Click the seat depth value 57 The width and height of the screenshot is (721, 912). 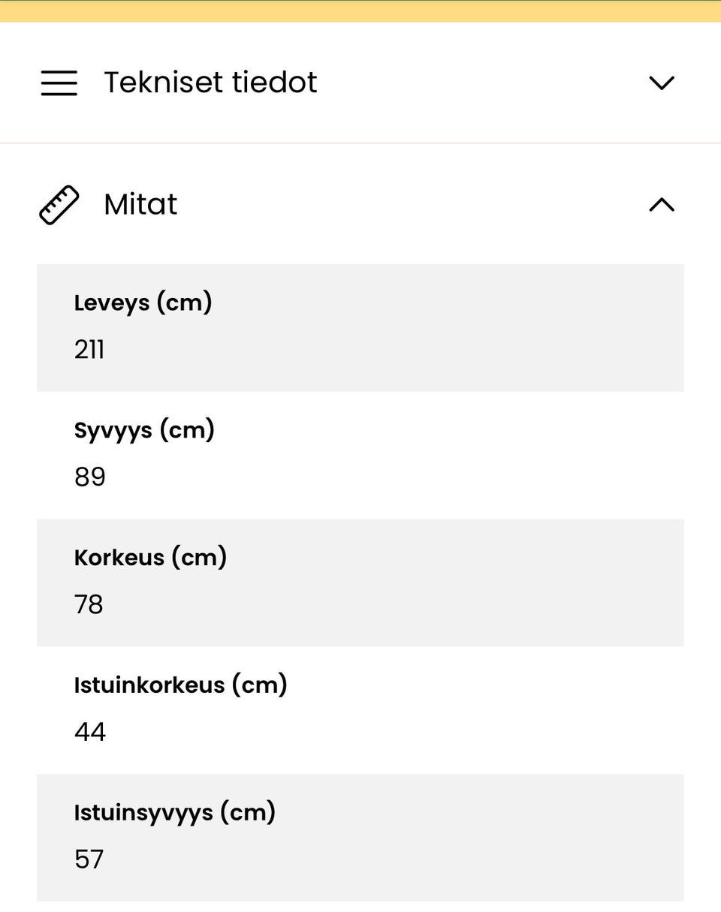pyautogui.click(x=89, y=859)
